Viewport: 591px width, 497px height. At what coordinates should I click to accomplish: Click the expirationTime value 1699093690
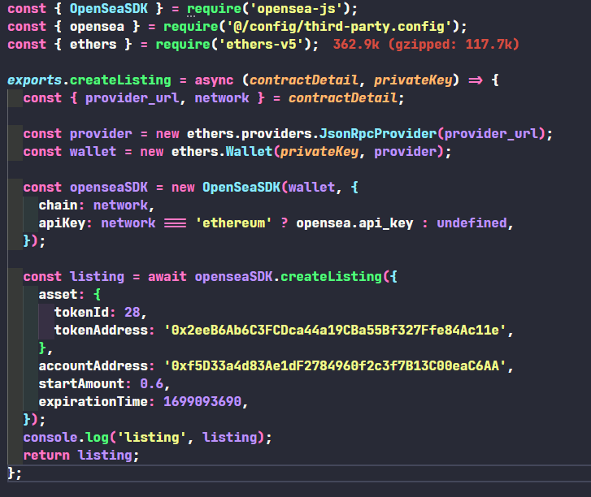pyautogui.click(x=202, y=402)
